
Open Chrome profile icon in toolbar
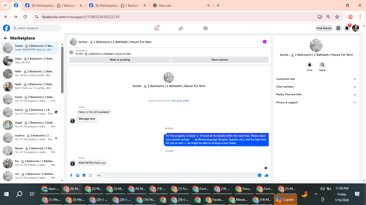point(350,17)
